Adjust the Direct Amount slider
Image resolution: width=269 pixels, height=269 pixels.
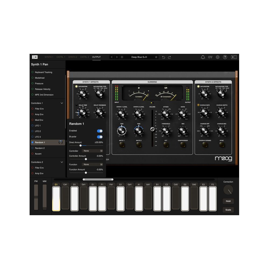80,145
